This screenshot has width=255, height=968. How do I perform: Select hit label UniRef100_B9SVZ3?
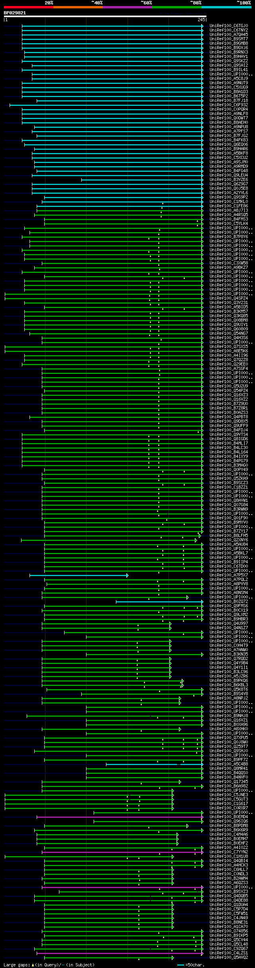coord(229,892)
